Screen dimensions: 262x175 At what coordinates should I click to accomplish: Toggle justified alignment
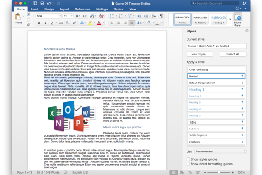pyautogui.click(x=132, y=23)
